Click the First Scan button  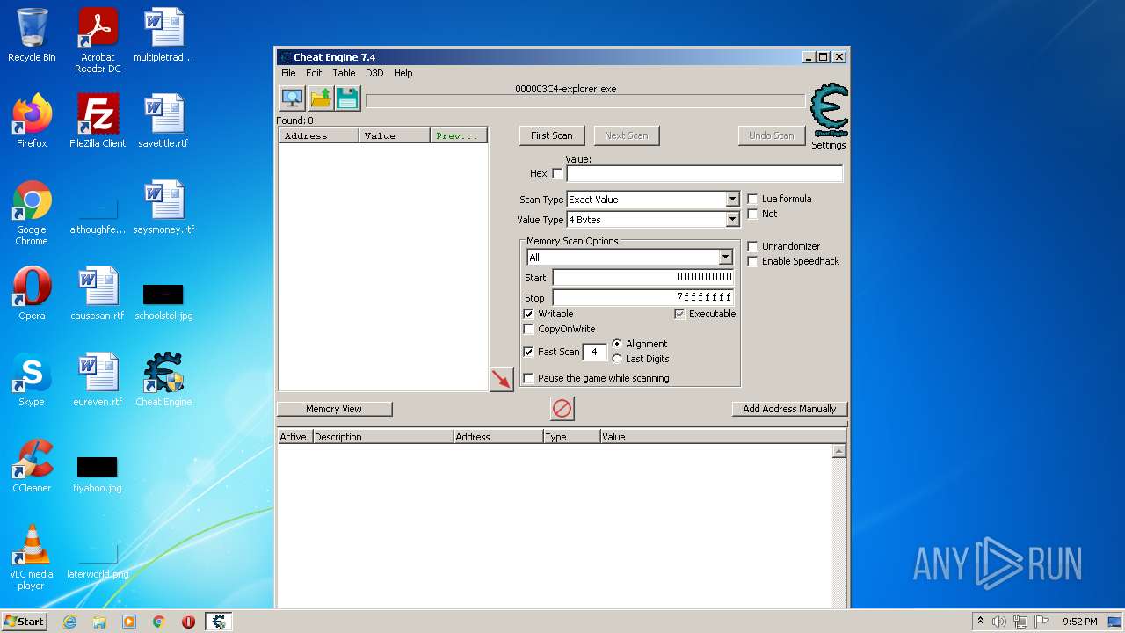pos(552,135)
